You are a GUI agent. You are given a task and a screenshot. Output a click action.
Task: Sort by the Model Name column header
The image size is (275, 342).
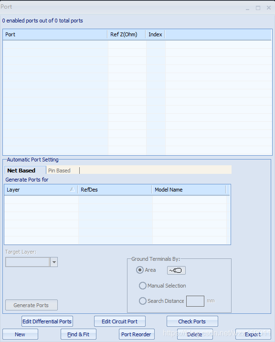pos(189,190)
